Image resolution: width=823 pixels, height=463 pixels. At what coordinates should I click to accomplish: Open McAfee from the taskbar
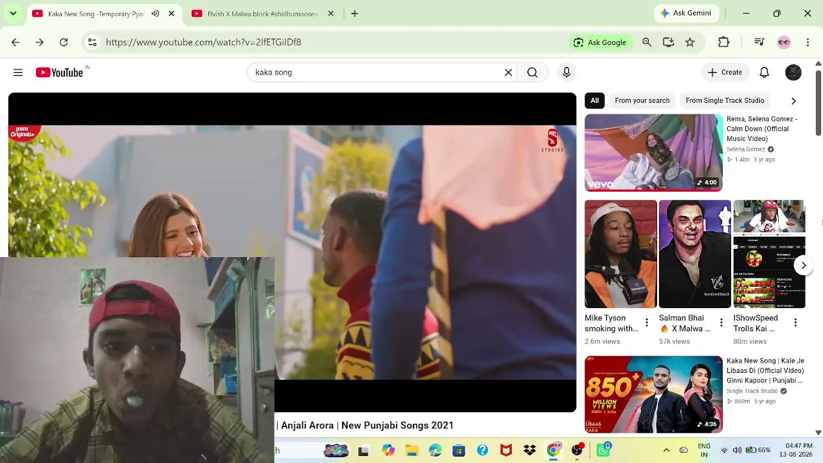pyautogui.click(x=506, y=451)
